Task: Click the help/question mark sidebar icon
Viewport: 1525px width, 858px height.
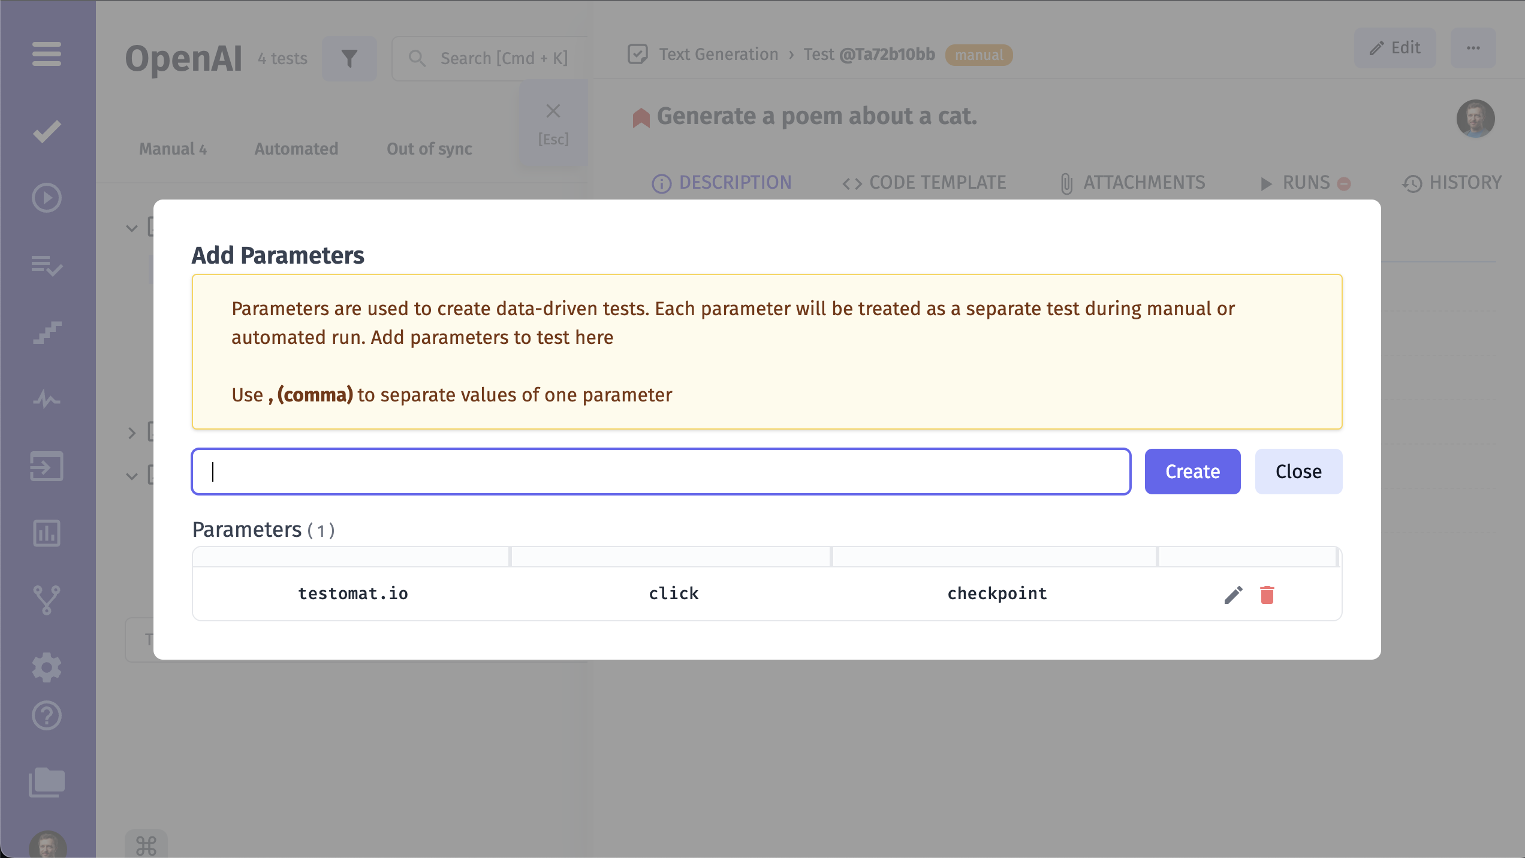Action: pyautogui.click(x=46, y=715)
